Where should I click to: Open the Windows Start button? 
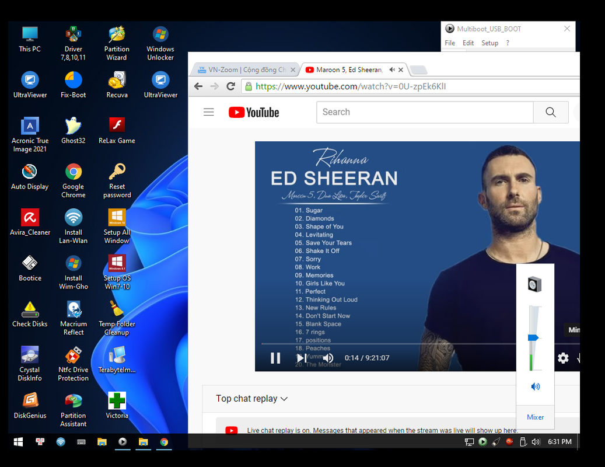(18, 442)
